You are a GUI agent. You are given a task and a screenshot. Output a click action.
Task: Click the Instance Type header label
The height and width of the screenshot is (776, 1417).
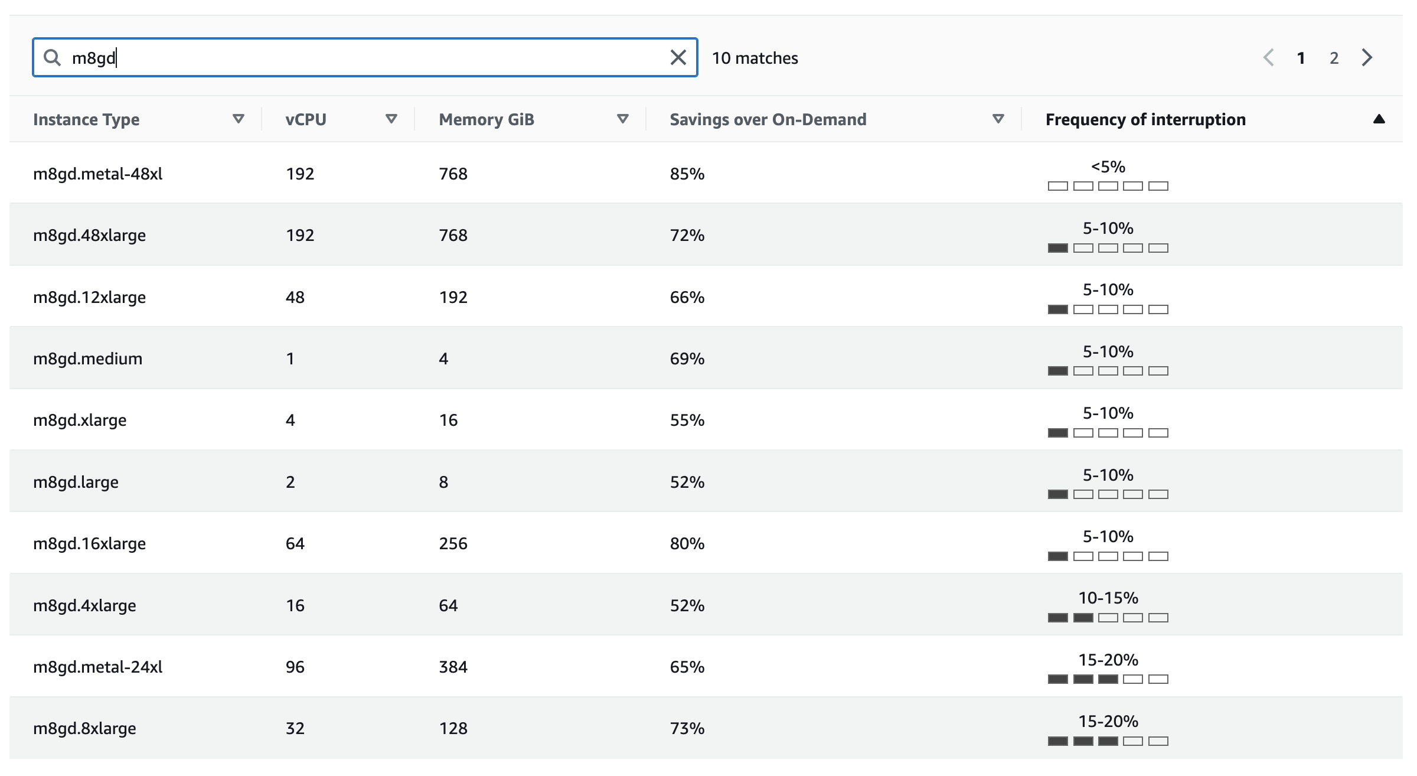coord(86,119)
